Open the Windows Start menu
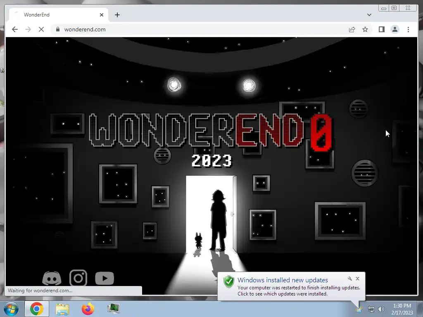Viewport: 423px width, 317px height. click(x=11, y=309)
